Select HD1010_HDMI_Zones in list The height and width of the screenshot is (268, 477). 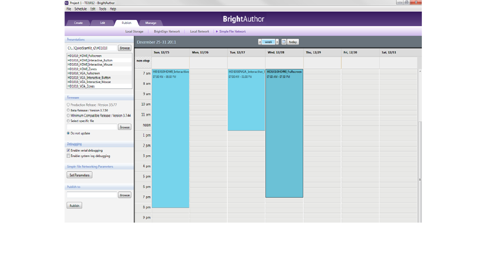[x=99, y=69]
